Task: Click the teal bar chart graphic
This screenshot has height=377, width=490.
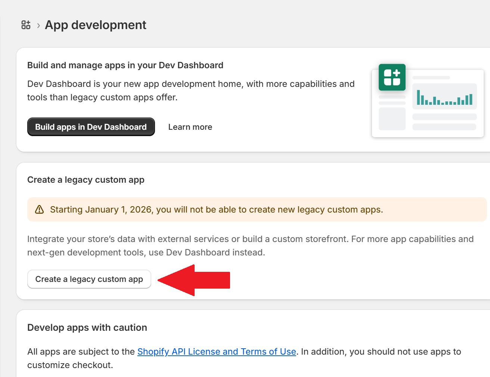Action: [444, 97]
